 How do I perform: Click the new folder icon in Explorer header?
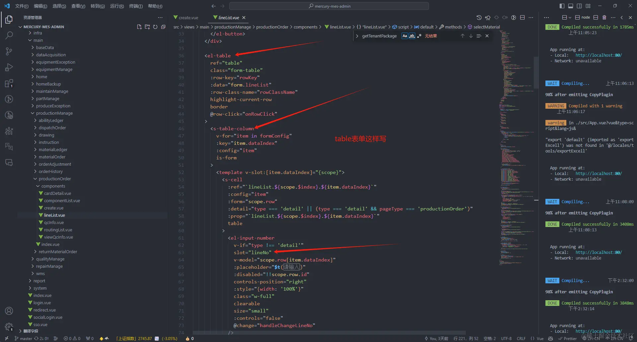point(147,27)
